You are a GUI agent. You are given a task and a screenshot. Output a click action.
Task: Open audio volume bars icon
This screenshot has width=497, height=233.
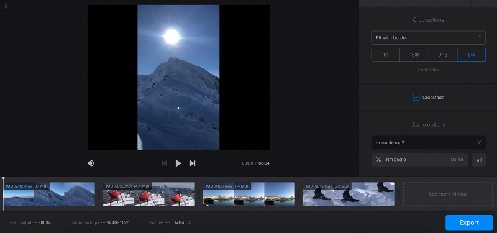click(x=478, y=160)
